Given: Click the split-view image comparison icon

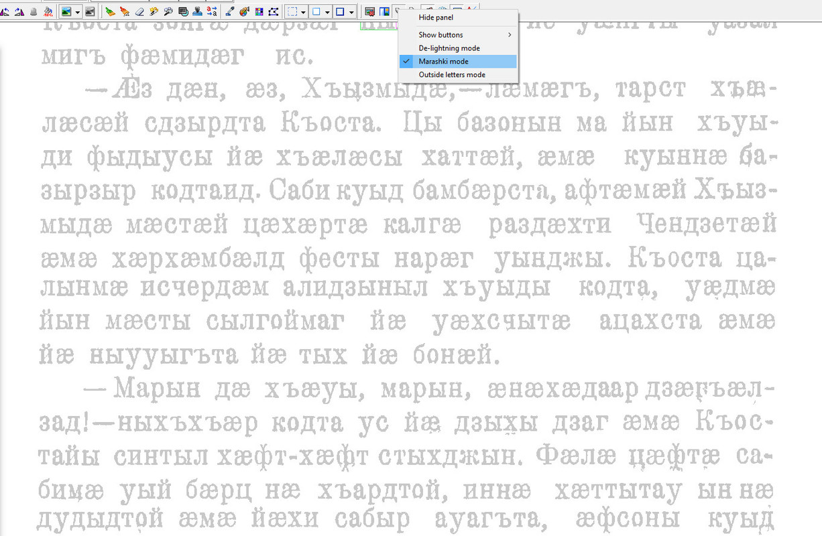Looking at the screenshot, I should pyautogui.click(x=384, y=12).
